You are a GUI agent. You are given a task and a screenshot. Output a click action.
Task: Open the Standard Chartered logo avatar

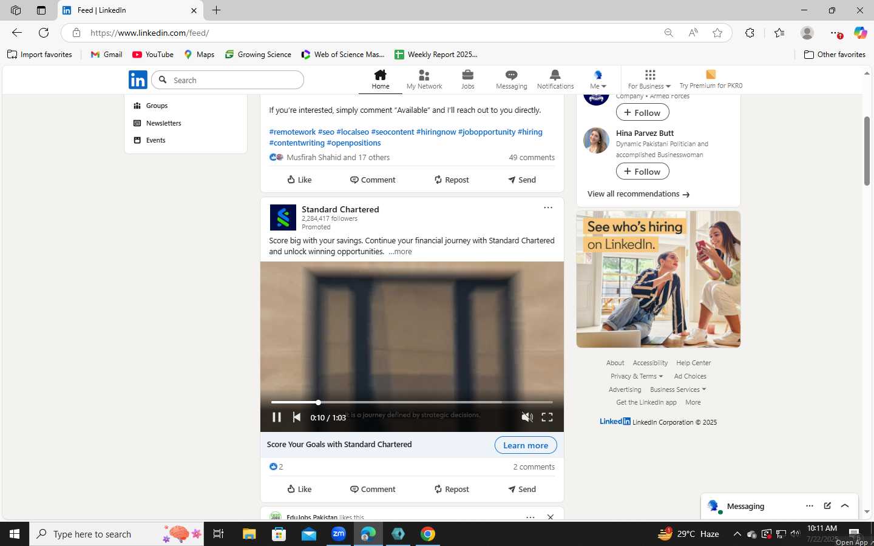click(283, 217)
